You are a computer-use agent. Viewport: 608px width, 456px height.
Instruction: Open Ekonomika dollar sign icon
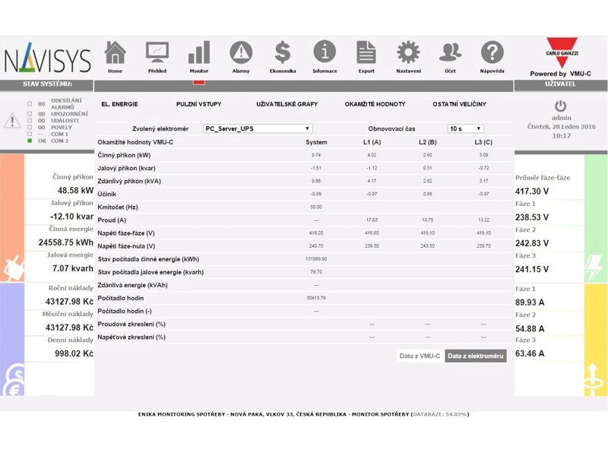[283, 53]
